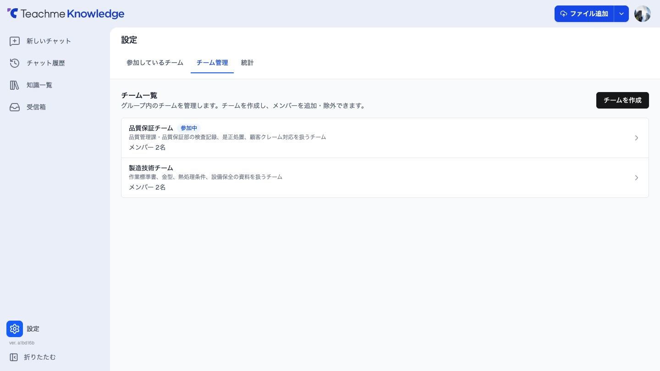Click the ファイル追加 button
Screen dimensions: 660x371
[584, 14]
